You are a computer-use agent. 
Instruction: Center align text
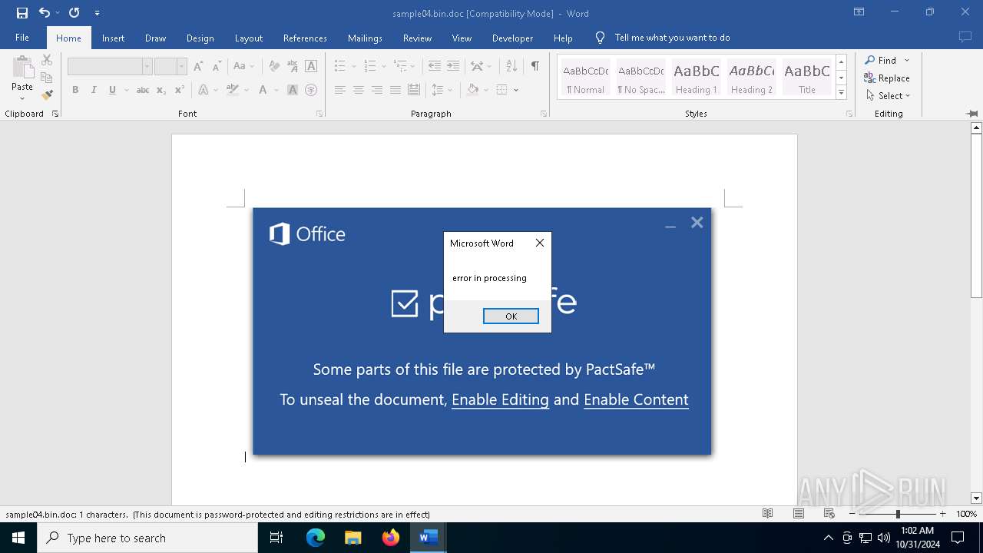pyautogui.click(x=359, y=90)
